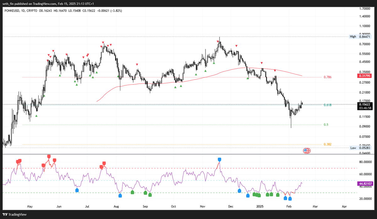Screen dimensions: 377x219
Task: Click Aug on the time axis
Action: [x=116, y=207]
